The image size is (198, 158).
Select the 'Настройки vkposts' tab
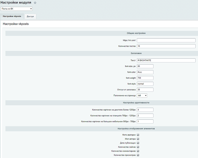(x=12, y=16)
